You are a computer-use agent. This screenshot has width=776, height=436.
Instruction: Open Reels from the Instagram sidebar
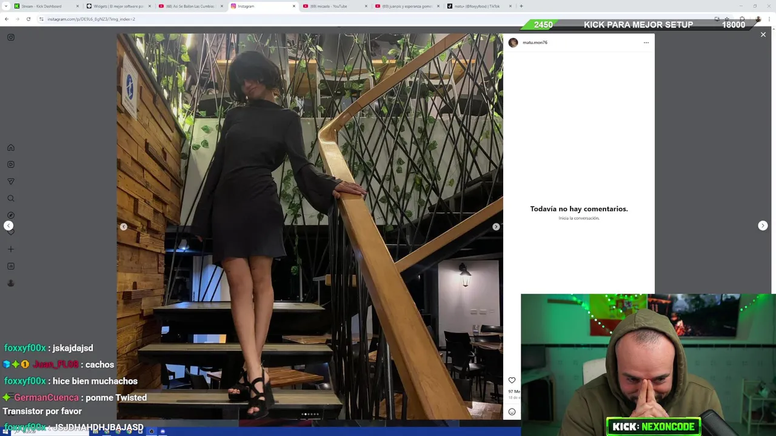pyautogui.click(x=11, y=165)
